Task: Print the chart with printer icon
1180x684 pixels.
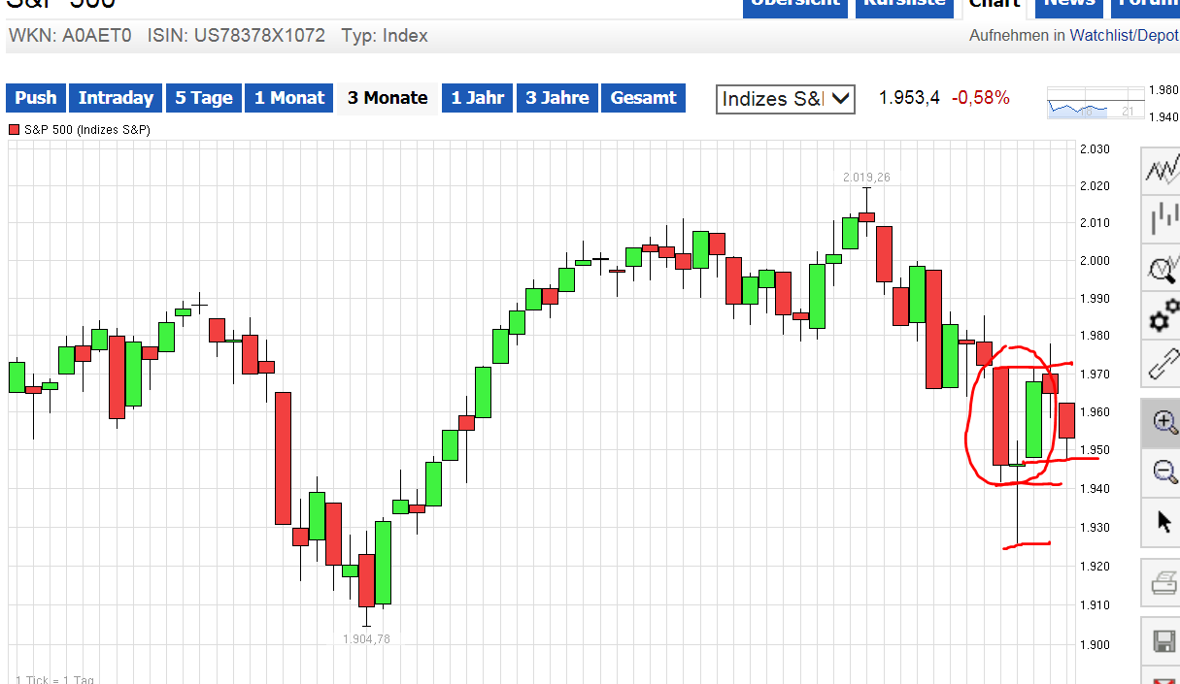Action: [1162, 583]
